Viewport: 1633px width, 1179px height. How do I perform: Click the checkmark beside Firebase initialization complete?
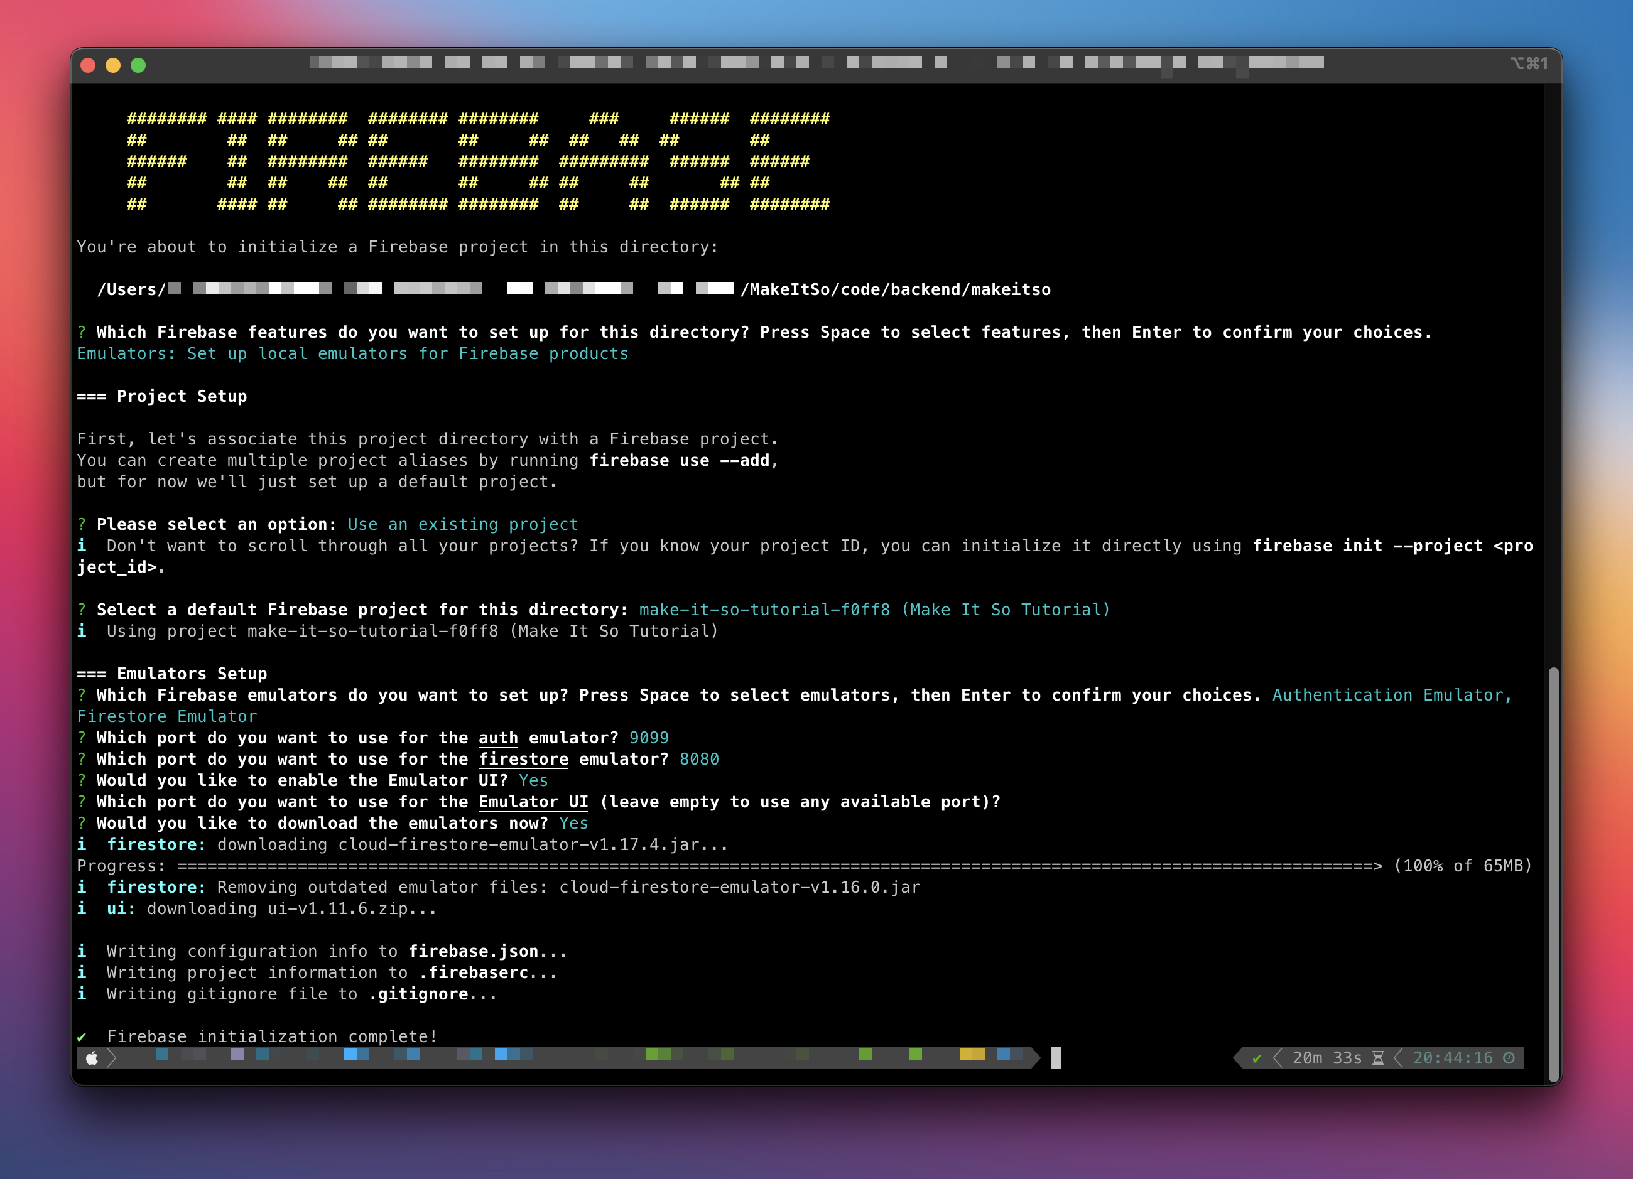[83, 1036]
